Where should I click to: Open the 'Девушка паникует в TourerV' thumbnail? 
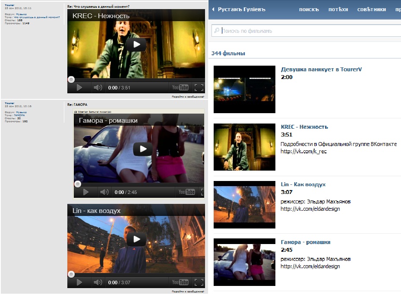[x=244, y=89]
